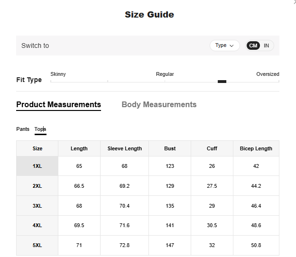Click the Sleeve Length column header

125,148
